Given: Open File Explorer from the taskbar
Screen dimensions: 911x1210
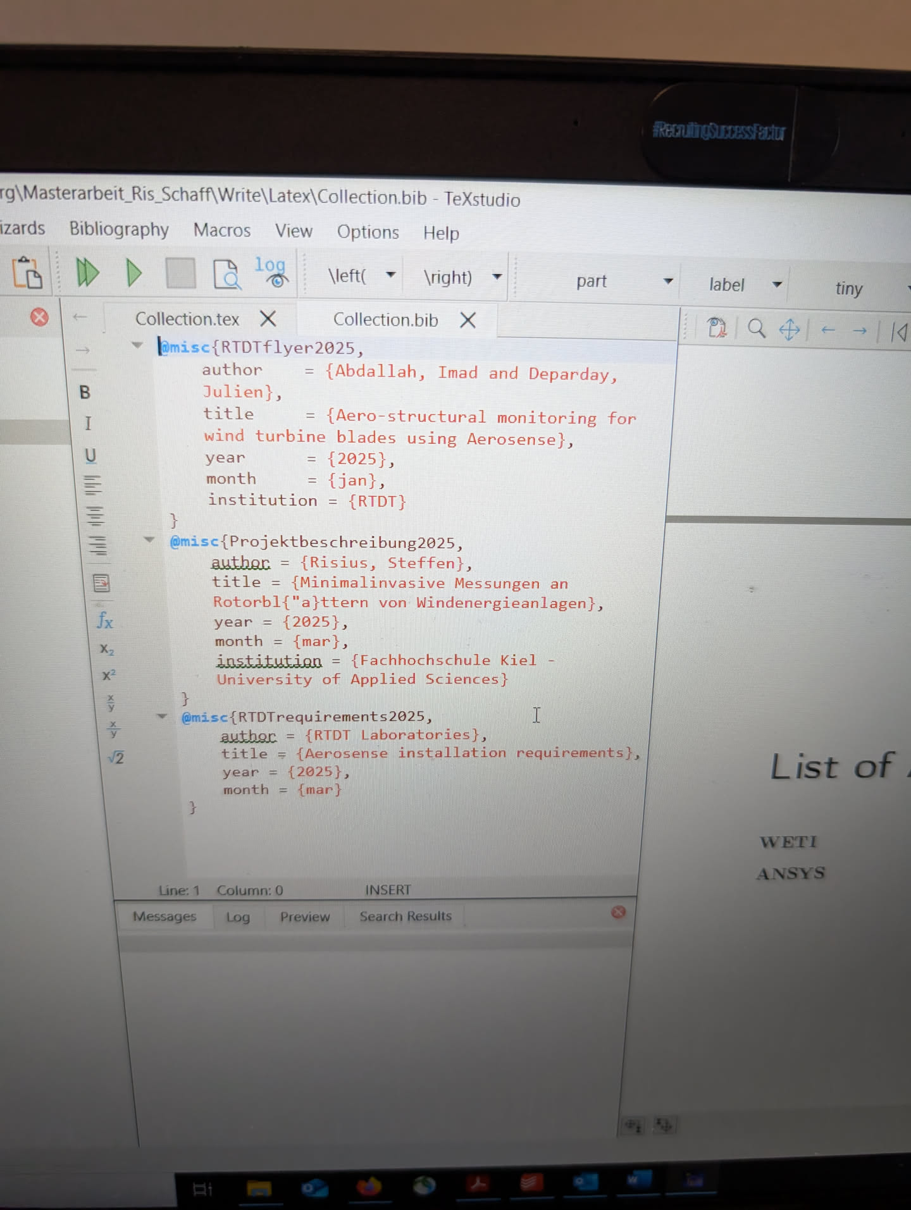Looking at the screenshot, I should tap(259, 1188).
